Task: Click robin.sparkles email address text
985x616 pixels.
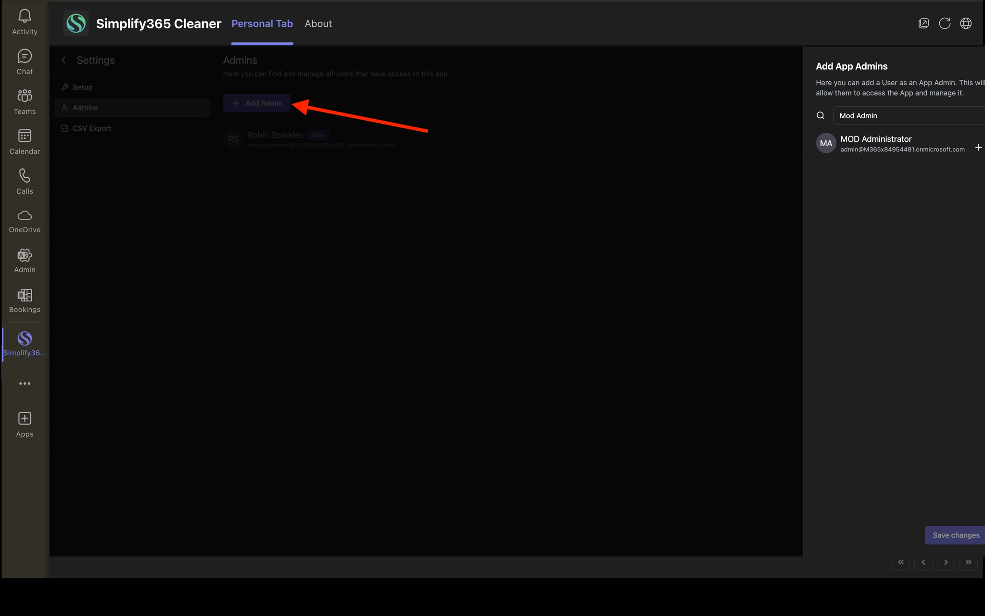Action: (321, 145)
